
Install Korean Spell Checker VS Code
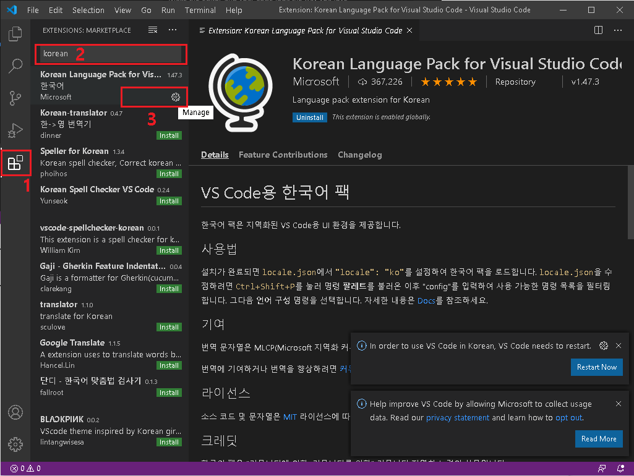click(x=169, y=202)
